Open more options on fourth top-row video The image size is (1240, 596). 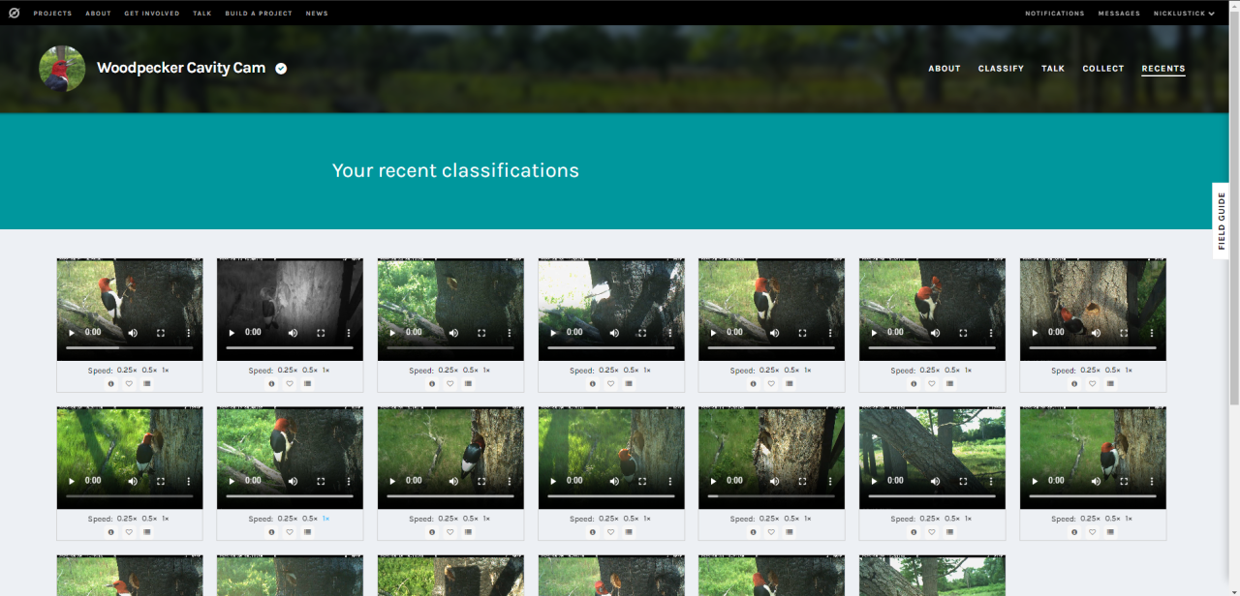(670, 332)
